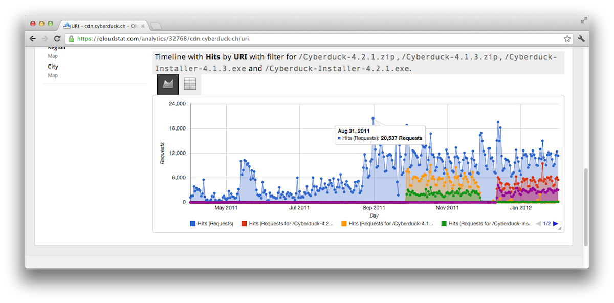Screen dimensions: 614x303
Task: Click the Nov 2011 axis label
Action: coord(447,208)
